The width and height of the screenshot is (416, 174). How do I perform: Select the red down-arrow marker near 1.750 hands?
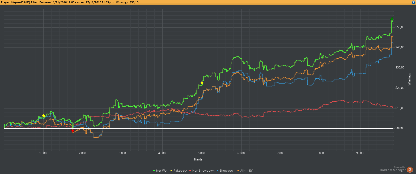pos(73,131)
